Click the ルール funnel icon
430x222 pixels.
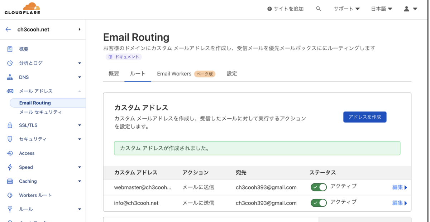coord(10,209)
